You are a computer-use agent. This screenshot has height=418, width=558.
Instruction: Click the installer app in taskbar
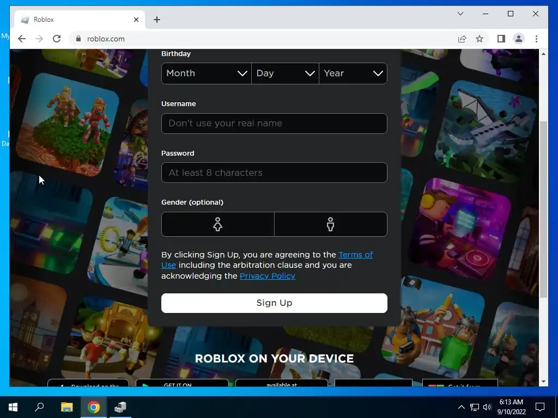point(120,407)
